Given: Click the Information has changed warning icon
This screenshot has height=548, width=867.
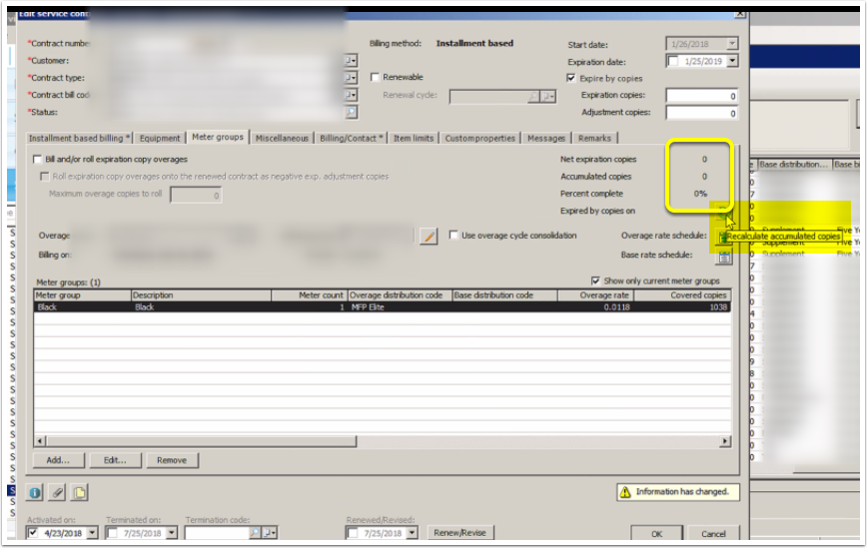Looking at the screenshot, I should click(x=625, y=492).
